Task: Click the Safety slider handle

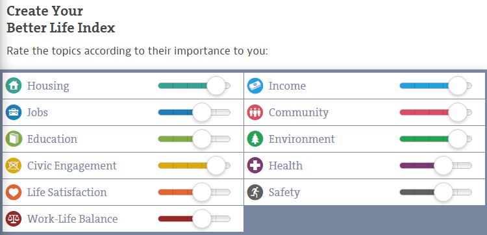Action: 443,192
